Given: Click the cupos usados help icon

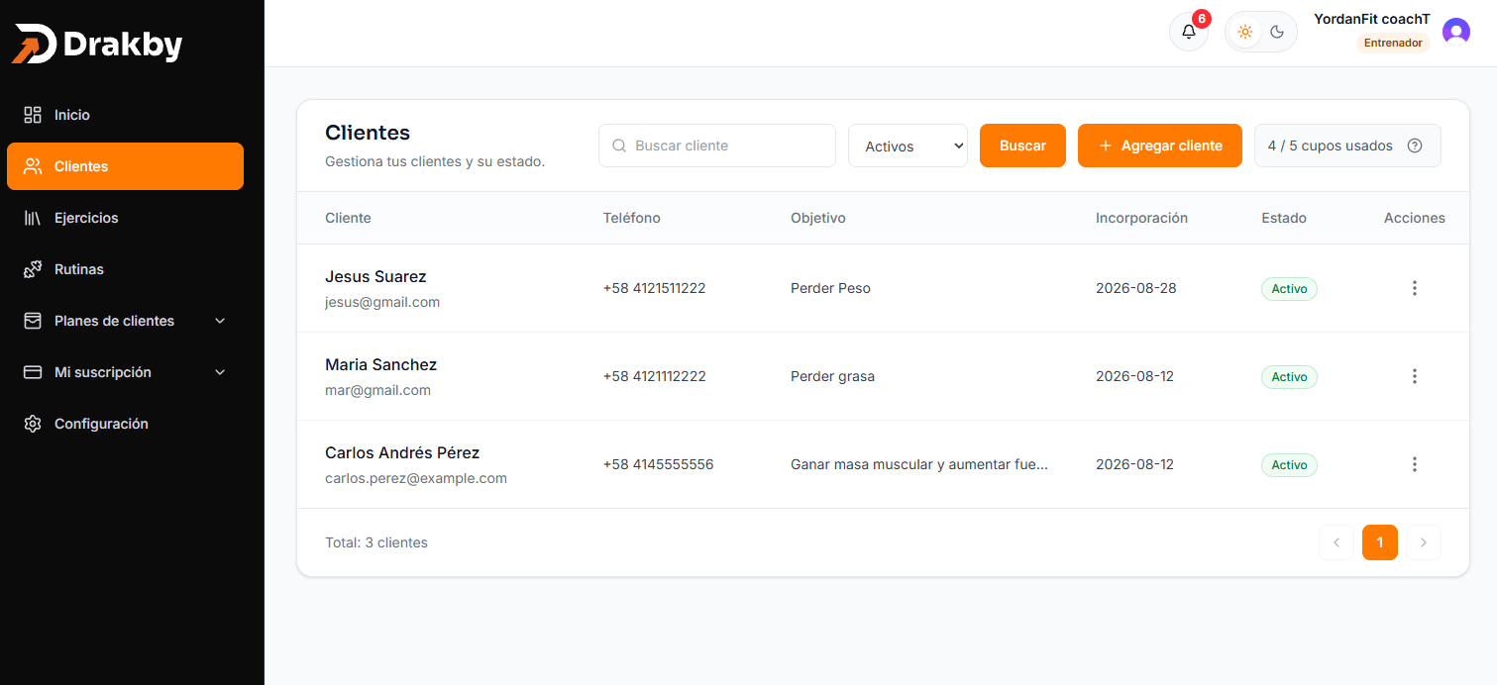Looking at the screenshot, I should pyautogui.click(x=1415, y=146).
